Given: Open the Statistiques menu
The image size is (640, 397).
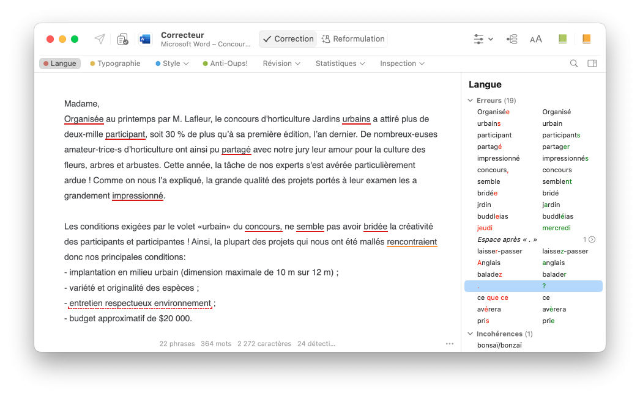Looking at the screenshot, I should pos(340,64).
